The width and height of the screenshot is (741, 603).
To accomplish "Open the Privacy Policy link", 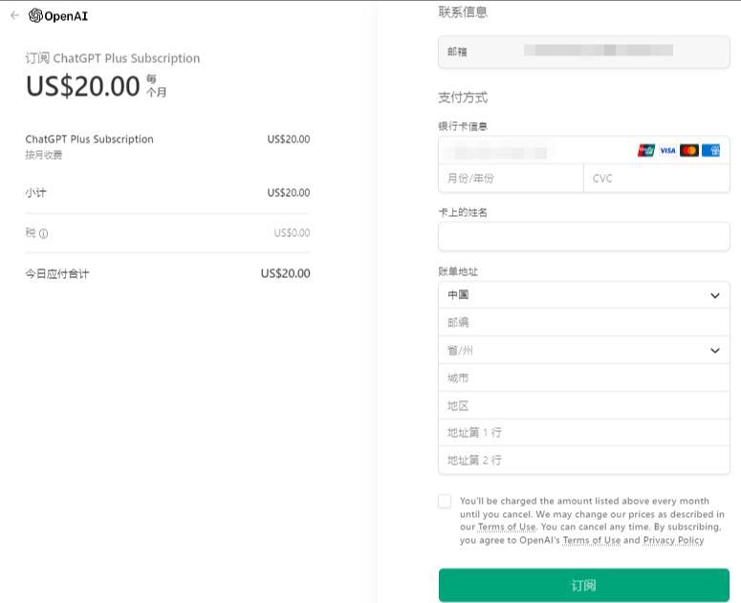I will tap(673, 540).
